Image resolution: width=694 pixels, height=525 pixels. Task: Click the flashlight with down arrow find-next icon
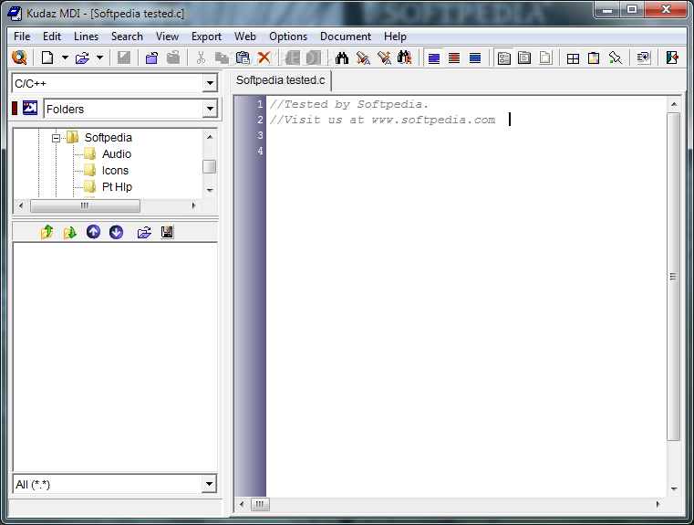pos(363,58)
